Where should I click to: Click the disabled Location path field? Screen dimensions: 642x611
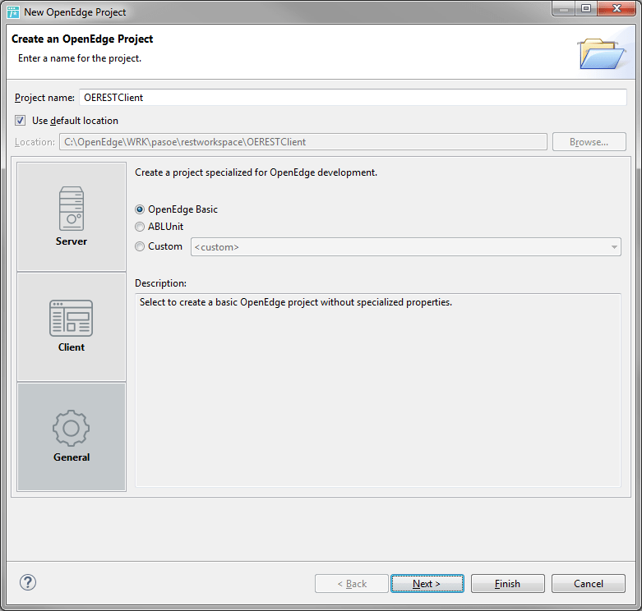(303, 142)
